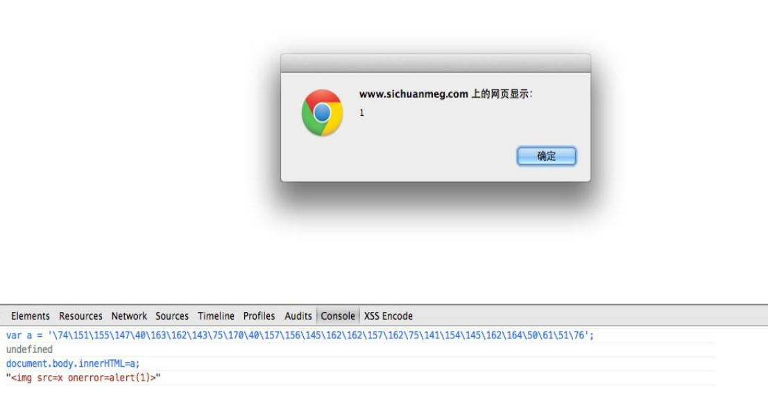Click the document.body.innerHTML=a; console entry

click(x=72, y=363)
